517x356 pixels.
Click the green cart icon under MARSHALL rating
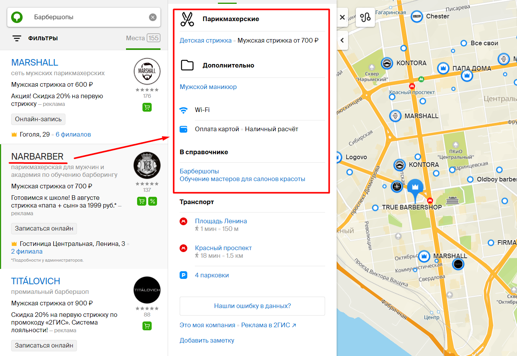click(147, 107)
